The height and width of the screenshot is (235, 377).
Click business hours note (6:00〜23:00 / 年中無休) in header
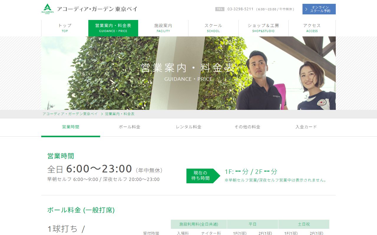pyautogui.click(x=275, y=9)
